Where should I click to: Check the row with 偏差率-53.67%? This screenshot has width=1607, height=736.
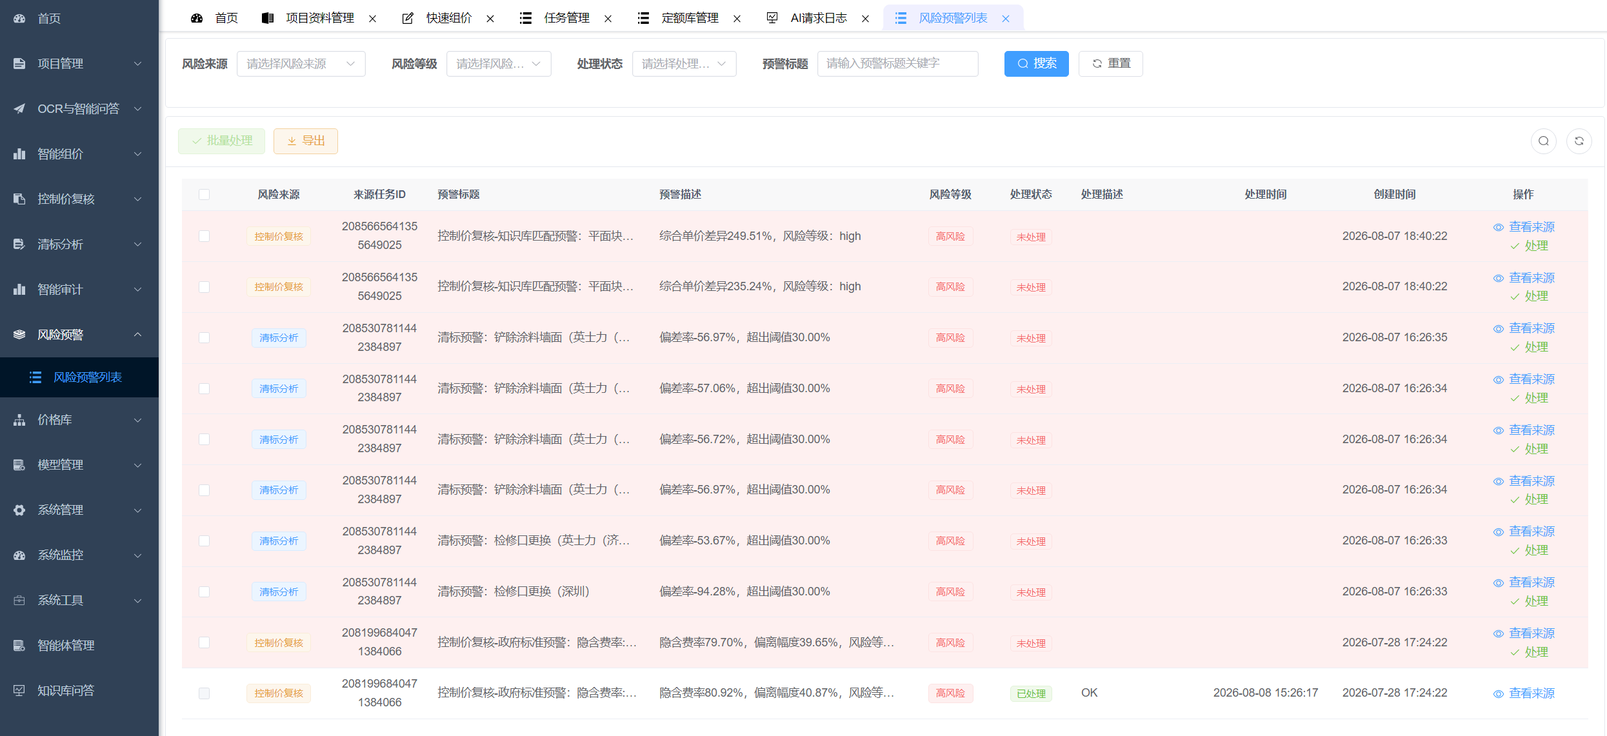click(x=205, y=541)
